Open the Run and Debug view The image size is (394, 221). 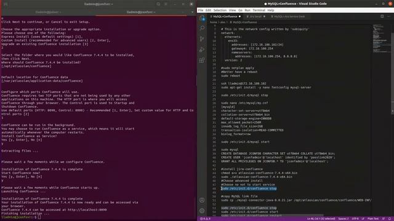point(202,50)
